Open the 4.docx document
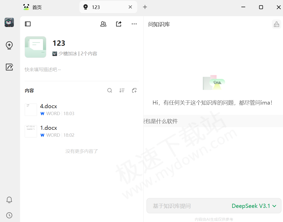 click(x=49, y=106)
